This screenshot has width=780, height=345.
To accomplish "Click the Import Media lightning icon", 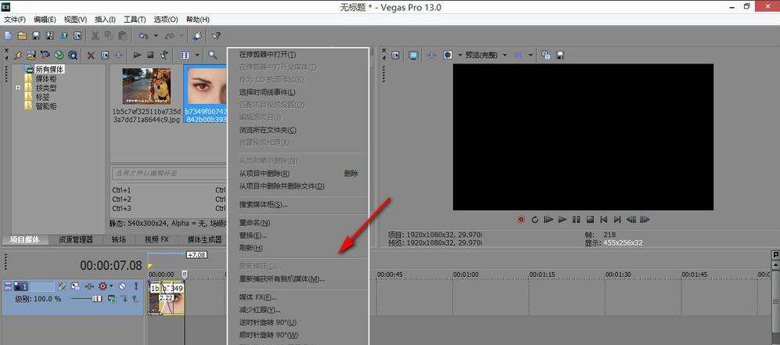I will (18, 56).
